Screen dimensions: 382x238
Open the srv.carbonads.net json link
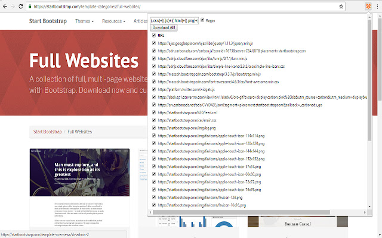tap(240, 105)
